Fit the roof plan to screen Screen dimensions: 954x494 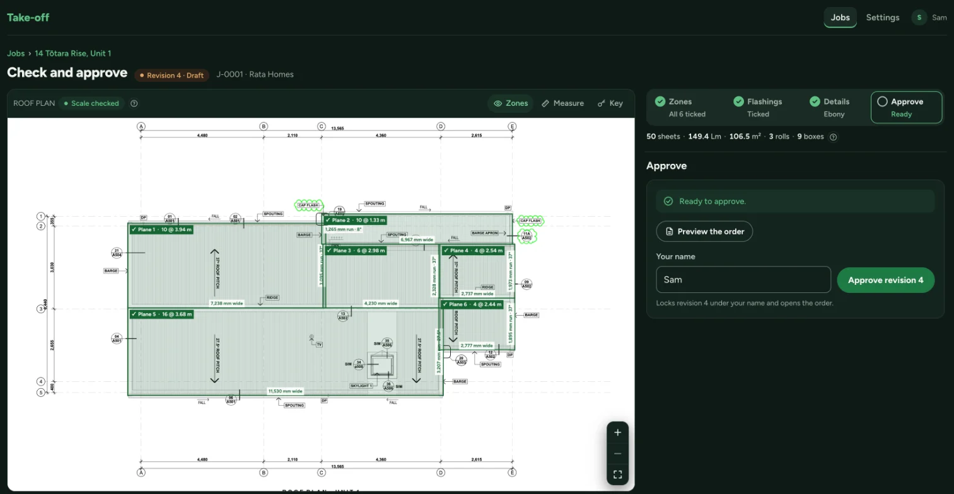point(617,474)
